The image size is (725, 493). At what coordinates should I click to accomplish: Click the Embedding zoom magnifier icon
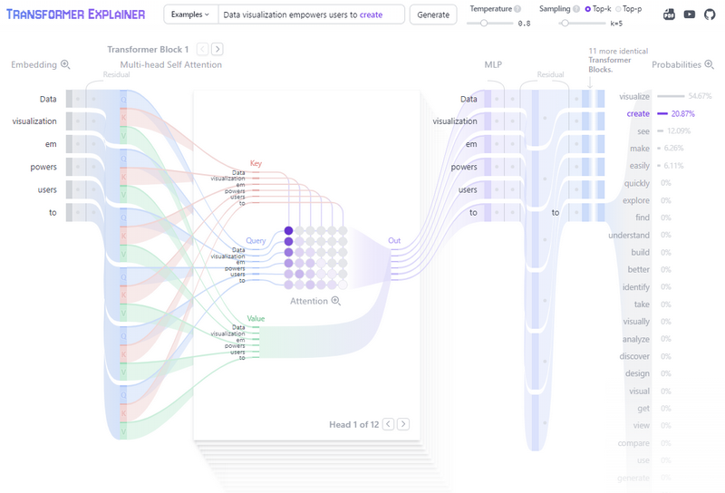point(65,64)
